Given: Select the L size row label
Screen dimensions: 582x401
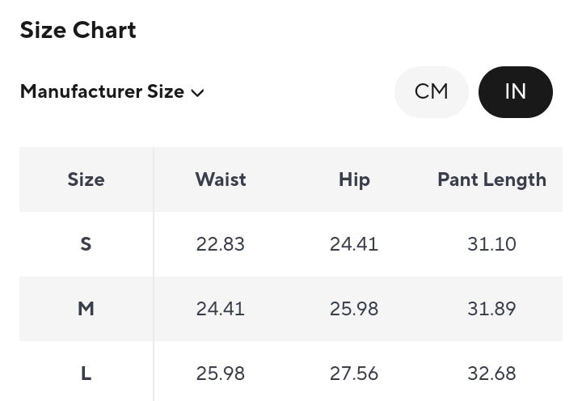Looking at the screenshot, I should [x=86, y=374].
